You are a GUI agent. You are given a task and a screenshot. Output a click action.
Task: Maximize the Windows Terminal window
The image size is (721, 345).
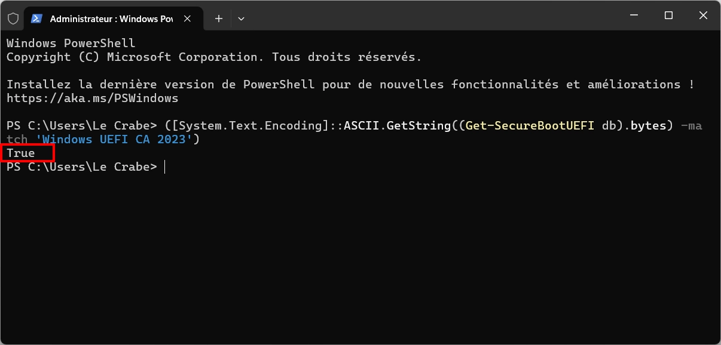(x=668, y=16)
